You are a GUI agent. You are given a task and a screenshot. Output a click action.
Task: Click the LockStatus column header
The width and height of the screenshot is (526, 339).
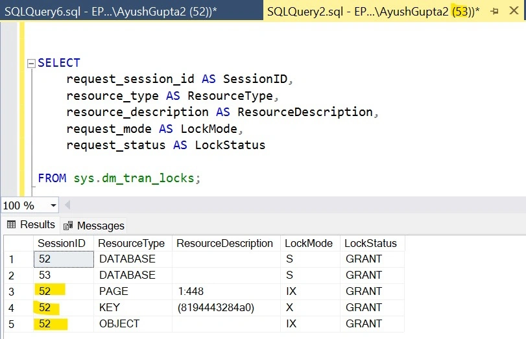coord(372,243)
